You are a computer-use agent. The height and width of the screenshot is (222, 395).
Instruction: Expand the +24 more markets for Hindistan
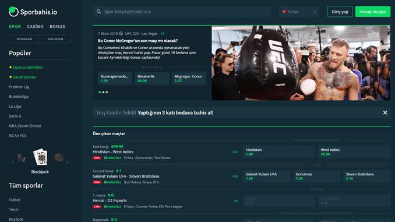click(x=235, y=152)
